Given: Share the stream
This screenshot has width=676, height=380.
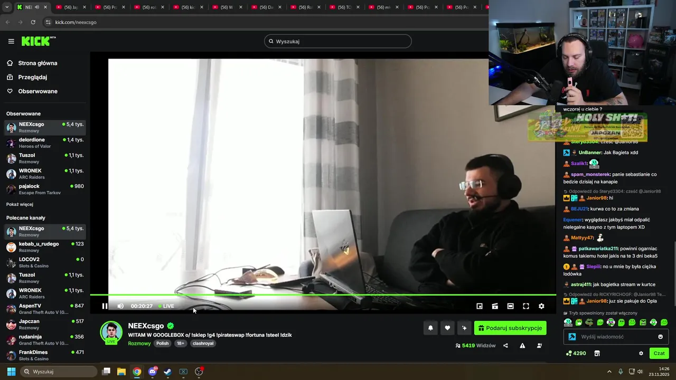Looking at the screenshot, I should pyautogui.click(x=505, y=346).
